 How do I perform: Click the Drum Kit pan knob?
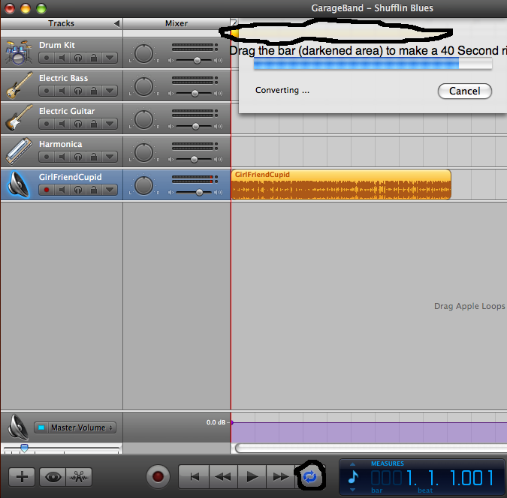(143, 53)
